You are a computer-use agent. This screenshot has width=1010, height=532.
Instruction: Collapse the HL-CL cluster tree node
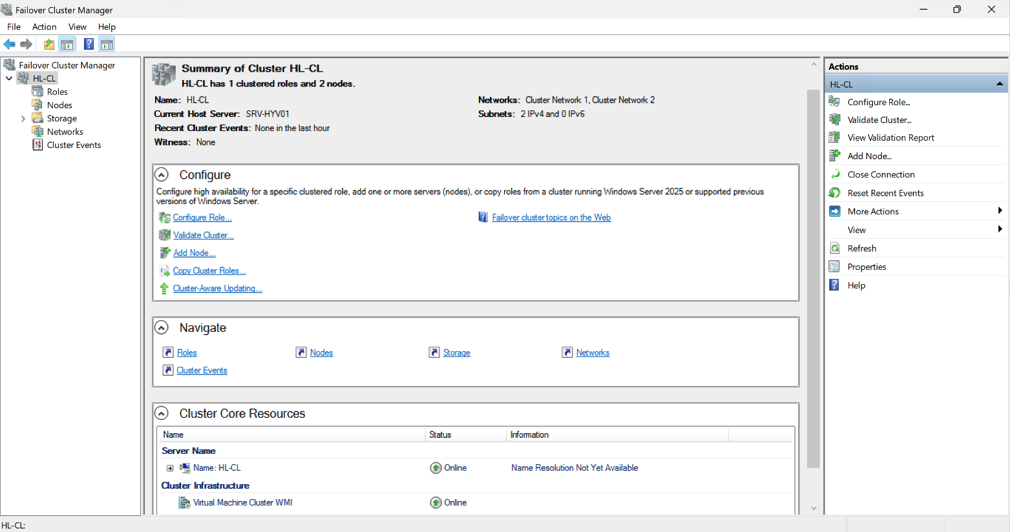(x=9, y=79)
